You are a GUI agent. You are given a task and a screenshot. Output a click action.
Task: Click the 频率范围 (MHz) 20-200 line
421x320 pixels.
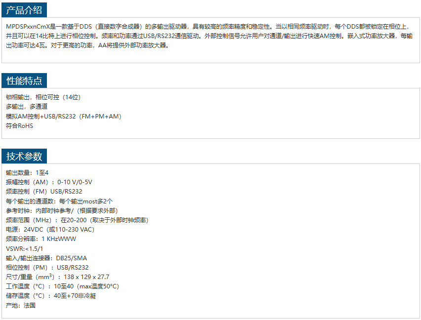click(77, 220)
